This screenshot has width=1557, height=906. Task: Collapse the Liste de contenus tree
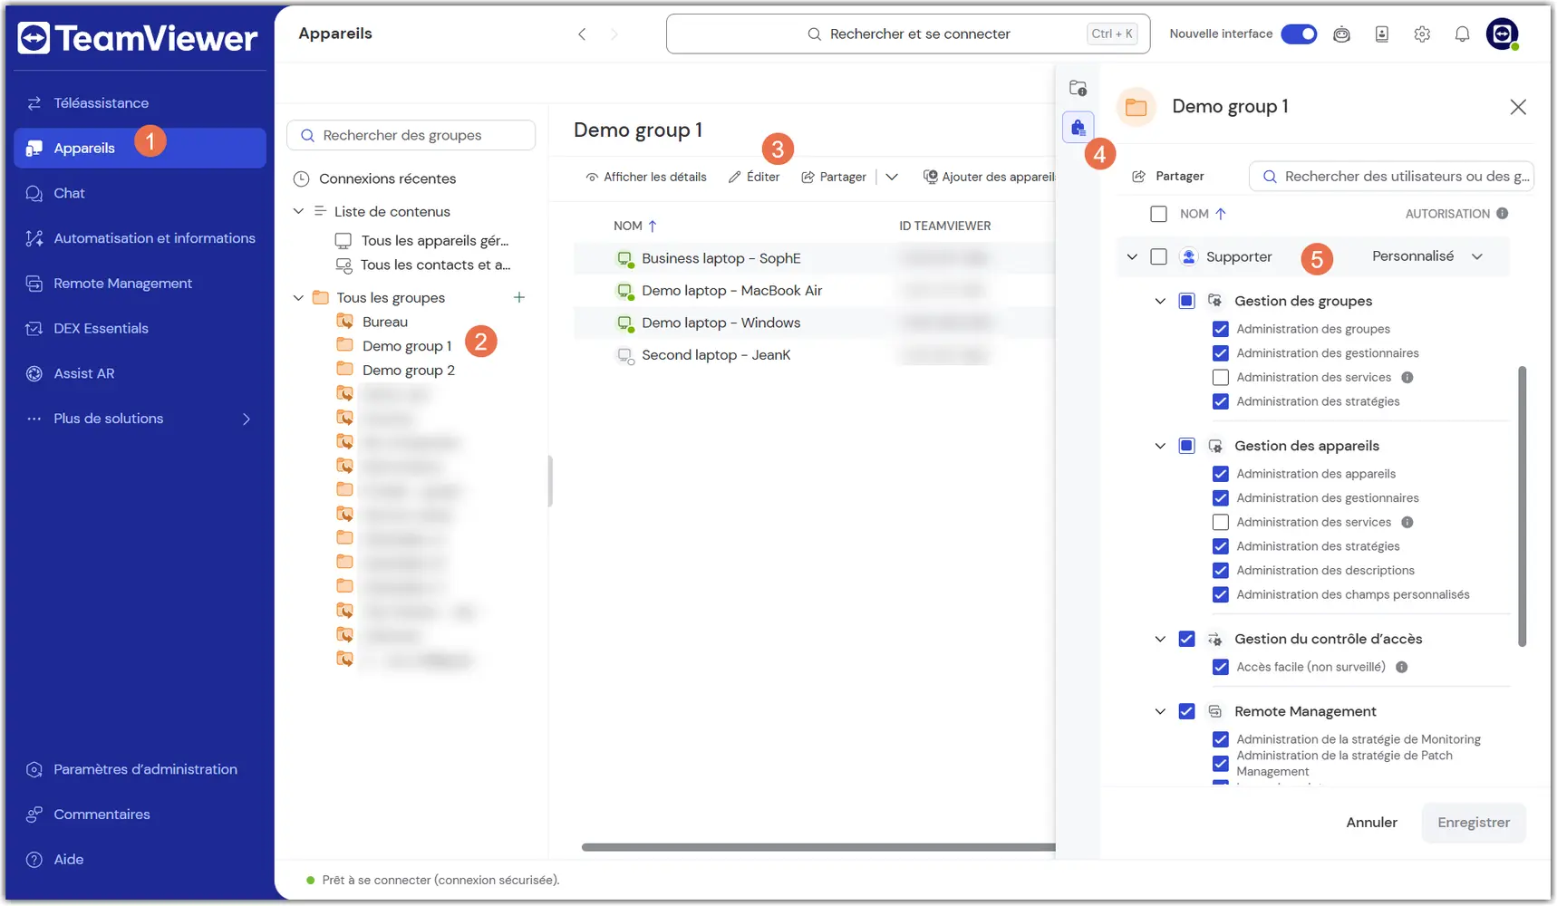click(298, 212)
